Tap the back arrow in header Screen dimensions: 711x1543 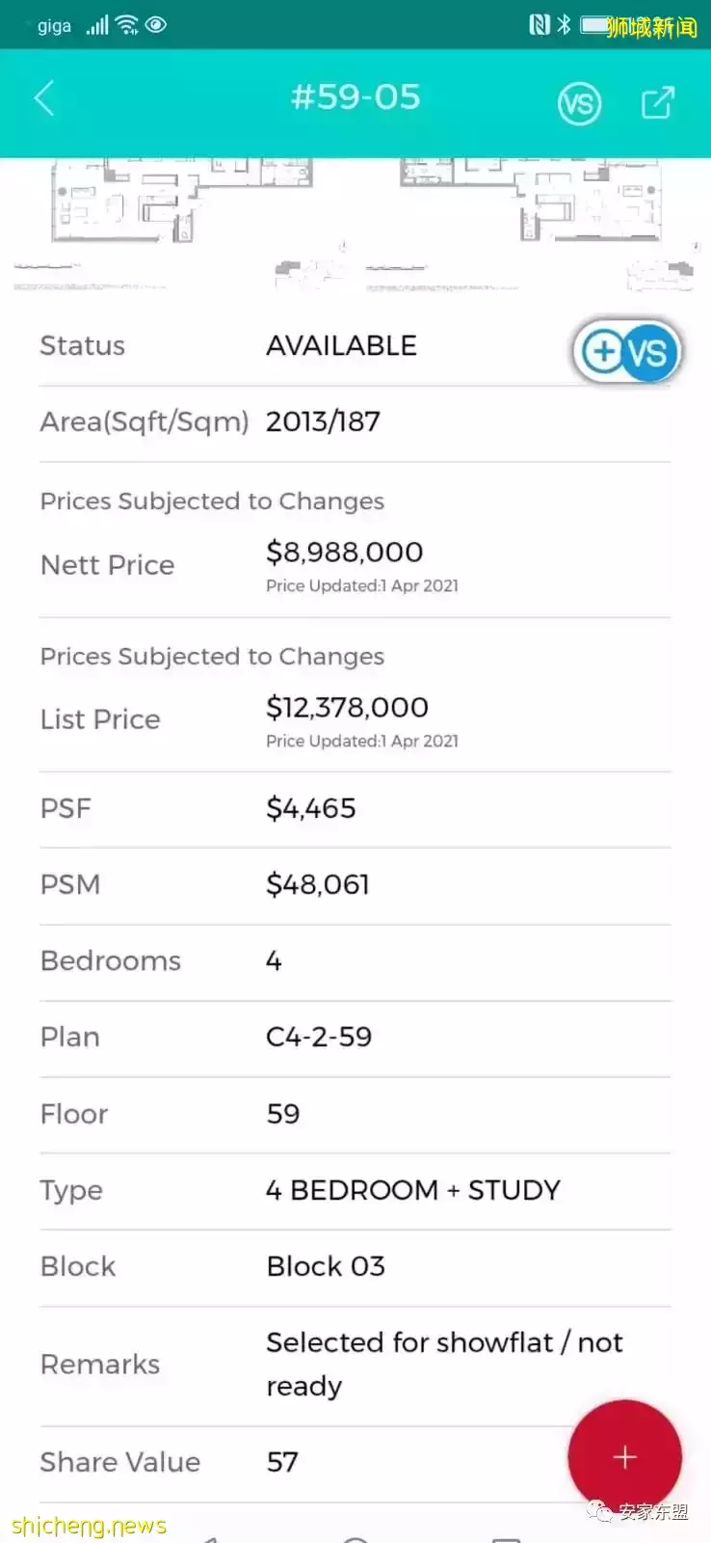(x=44, y=98)
